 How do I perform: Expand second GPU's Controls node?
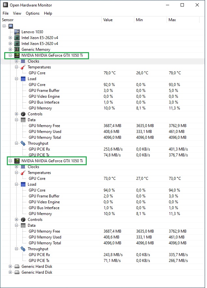16,220
